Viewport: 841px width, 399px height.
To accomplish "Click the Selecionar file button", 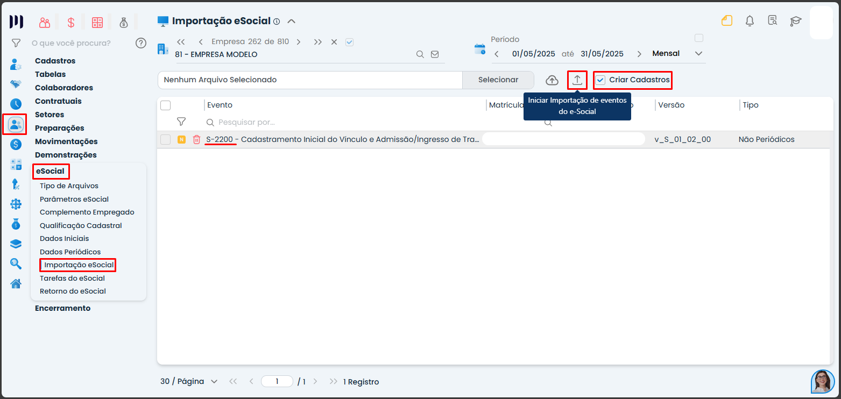I will [498, 80].
